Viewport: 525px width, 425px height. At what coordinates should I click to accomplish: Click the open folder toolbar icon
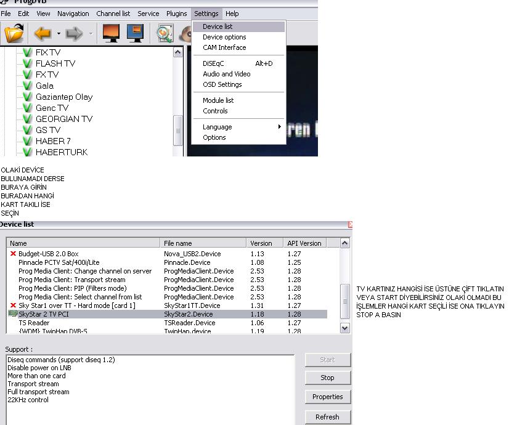14,33
